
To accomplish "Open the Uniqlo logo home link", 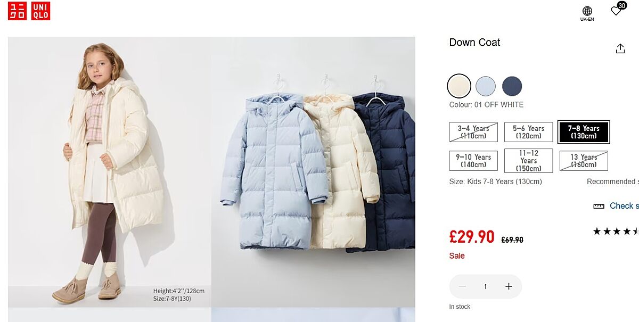I will [29, 11].
